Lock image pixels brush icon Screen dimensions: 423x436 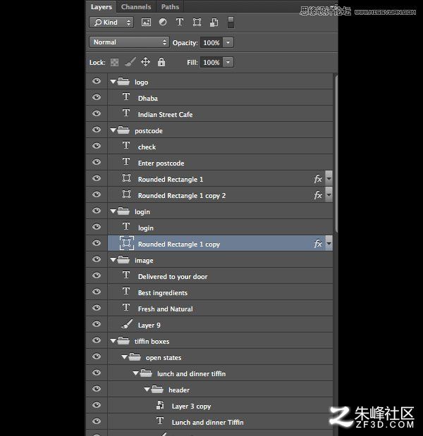coord(130,62)
